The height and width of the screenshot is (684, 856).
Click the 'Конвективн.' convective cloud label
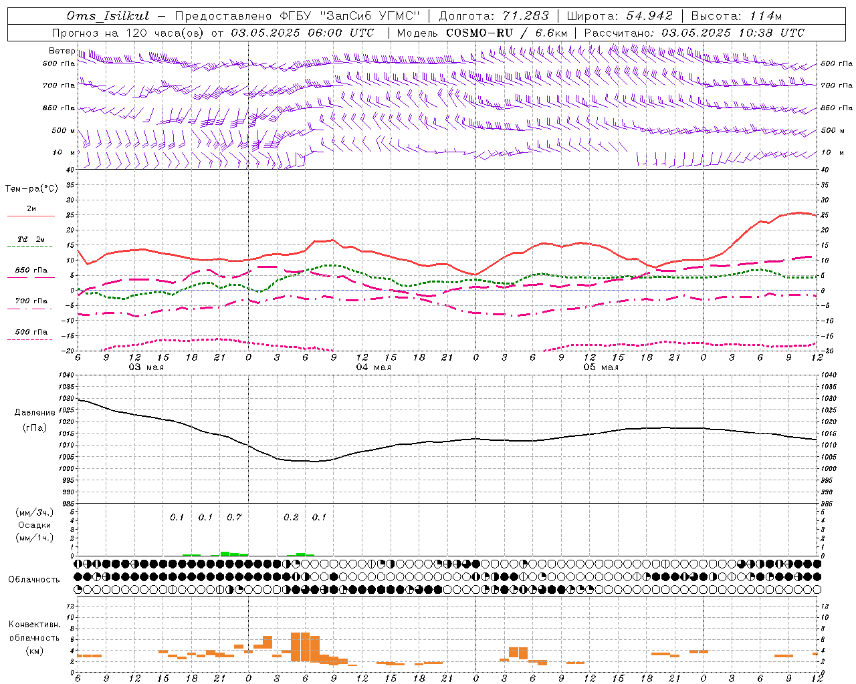(35, 625)
